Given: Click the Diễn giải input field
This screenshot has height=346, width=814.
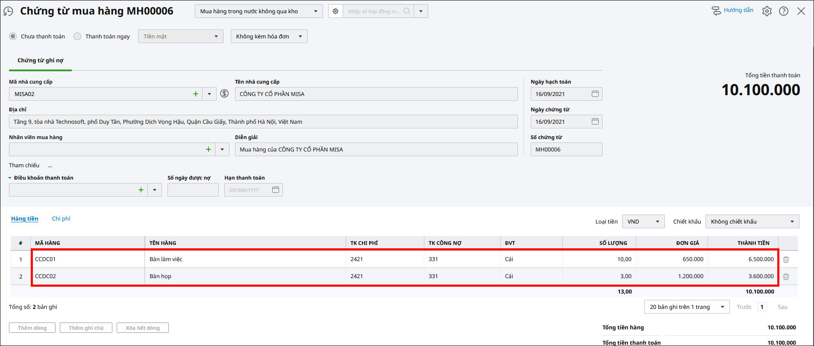Looking at the screenshot, I should pos(376,149).
